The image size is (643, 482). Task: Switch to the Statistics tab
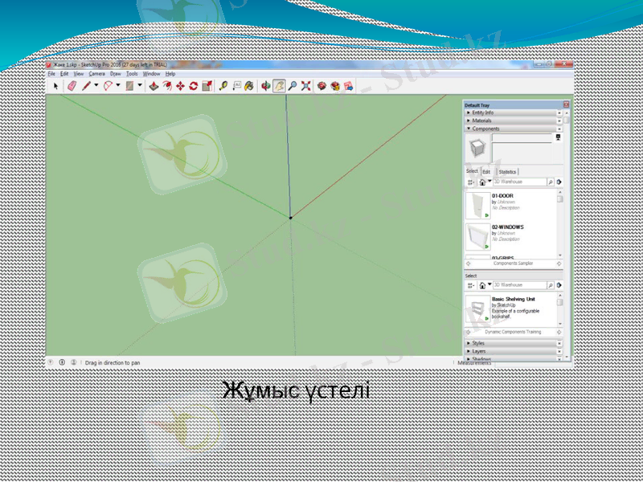click(x=507, y=172)
